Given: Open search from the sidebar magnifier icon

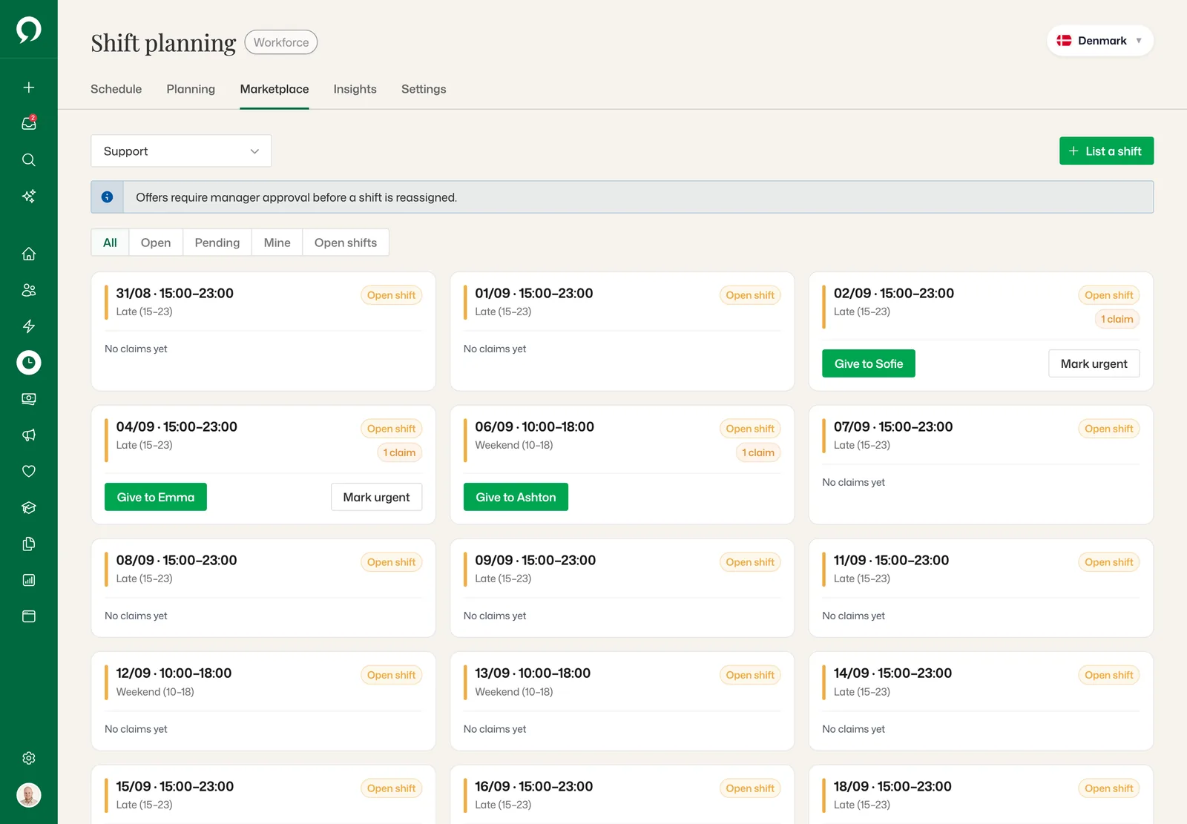Looking at the screenshot, I should tap(29, 159).
